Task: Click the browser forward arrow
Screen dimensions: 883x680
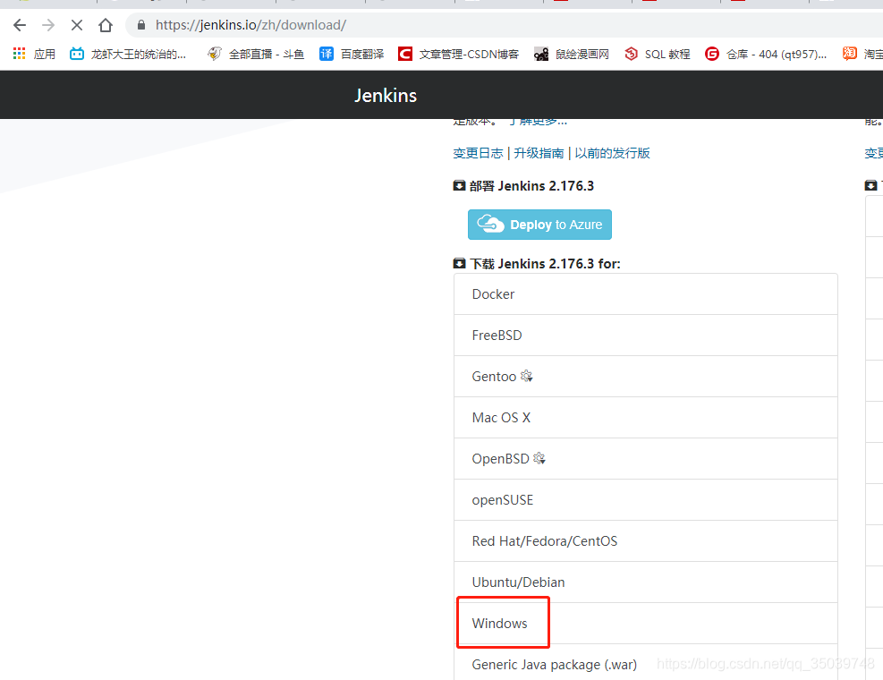Action: (x=48, y=25)
